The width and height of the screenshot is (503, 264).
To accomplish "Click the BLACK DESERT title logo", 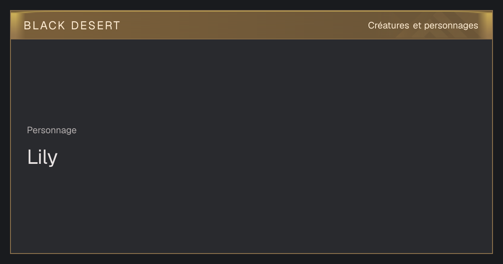I will 72,26.
